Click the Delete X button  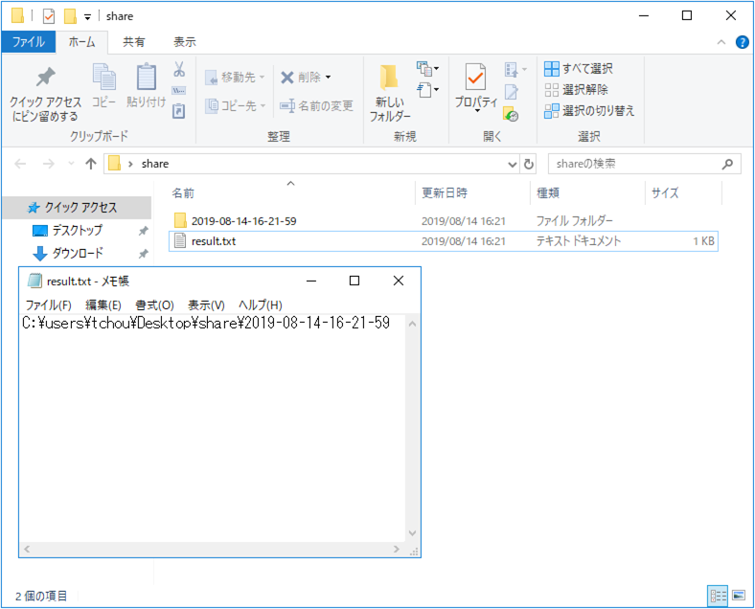pyautogui.click(x=301, y=77)
